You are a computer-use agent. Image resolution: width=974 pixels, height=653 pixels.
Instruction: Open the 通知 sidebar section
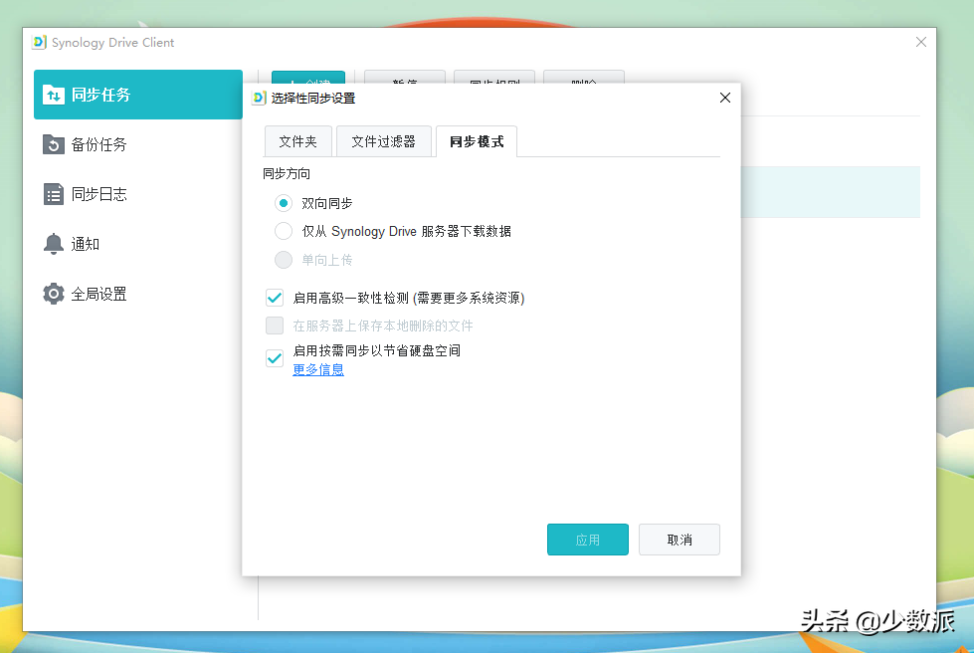point(138,244)
